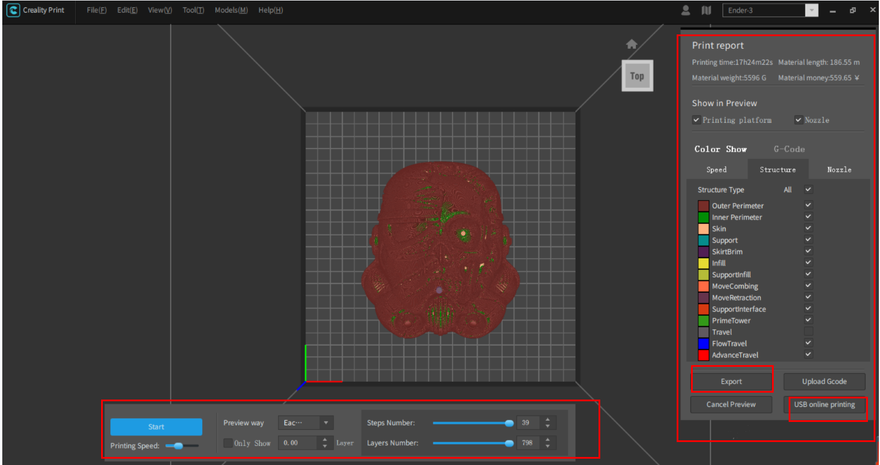
Task: Click the map icon beside the account icon
Action: 706,10
